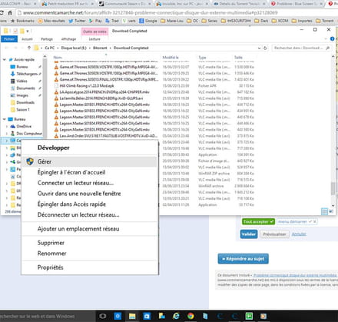
Task: Select LA.Apocalypse.2014.FRENCH.DVDRip mkv file
Action: coord(104,92)
